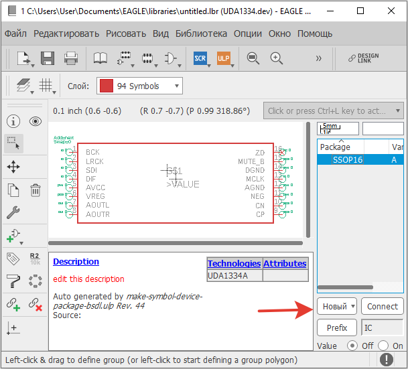Click the Print icon
This screenshot has width=408, height=369.
point(71,58)
